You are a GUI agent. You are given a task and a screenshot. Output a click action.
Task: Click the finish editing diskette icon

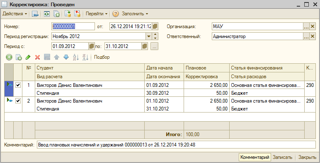click(x=47, y=57)
